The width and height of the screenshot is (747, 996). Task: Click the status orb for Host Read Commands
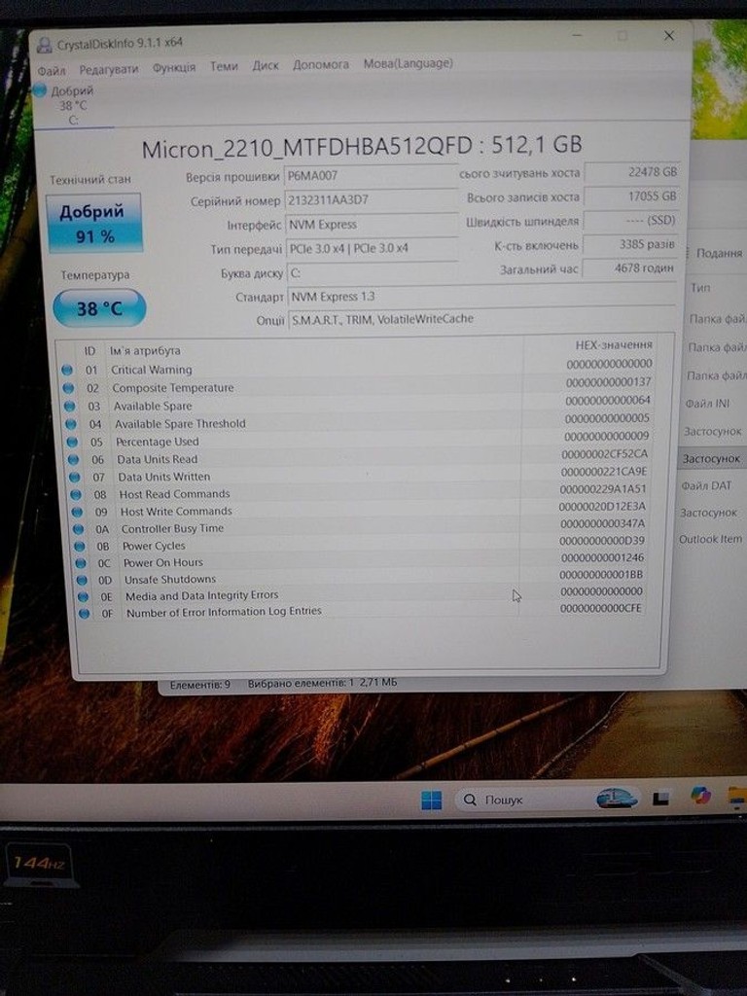click(x=76, y=494)
